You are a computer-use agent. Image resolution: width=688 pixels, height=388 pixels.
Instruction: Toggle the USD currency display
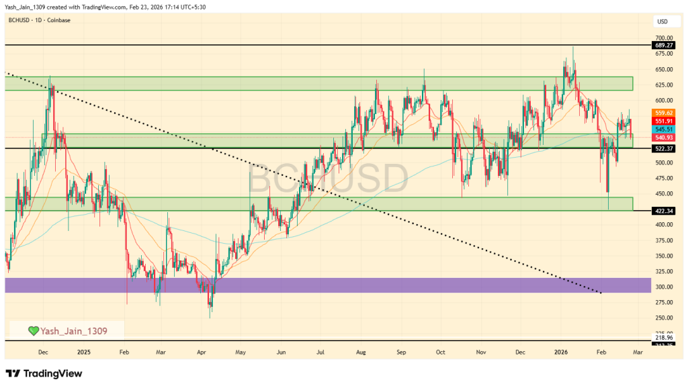664,21
